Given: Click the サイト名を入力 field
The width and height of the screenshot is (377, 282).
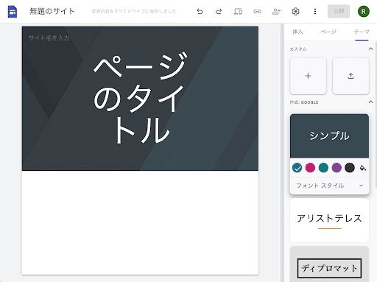Looking at the screenshot, I should [x=49, y=38].
